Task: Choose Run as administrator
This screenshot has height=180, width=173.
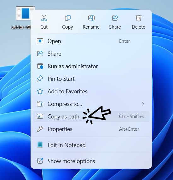Action: tap(91, 66)
